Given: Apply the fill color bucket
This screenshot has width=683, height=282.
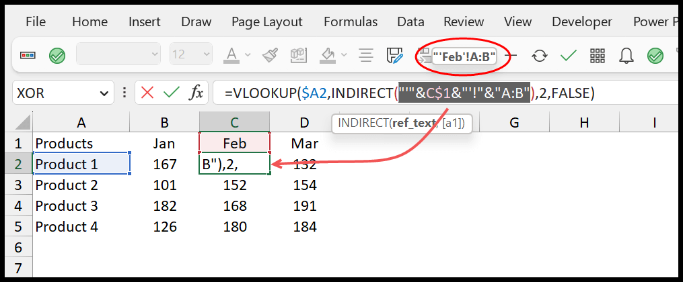Looking at the screenshot, I should tap(328, 55).
